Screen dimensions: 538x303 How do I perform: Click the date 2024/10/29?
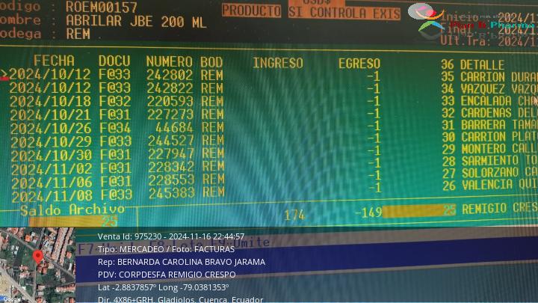coord(51,142)
